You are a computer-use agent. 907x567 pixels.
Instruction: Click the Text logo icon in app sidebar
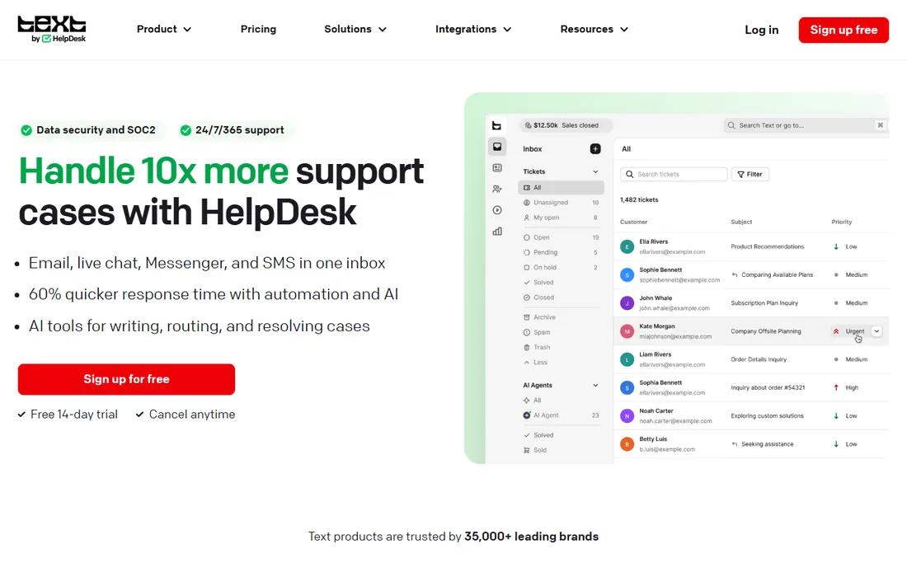coord(497,125)
